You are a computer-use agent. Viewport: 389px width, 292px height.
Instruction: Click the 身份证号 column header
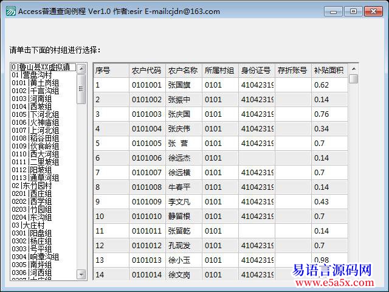tap(256, 70)
